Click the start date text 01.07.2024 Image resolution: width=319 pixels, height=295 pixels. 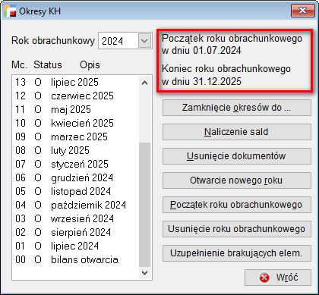pyautogui.click(x=217, y=51)
